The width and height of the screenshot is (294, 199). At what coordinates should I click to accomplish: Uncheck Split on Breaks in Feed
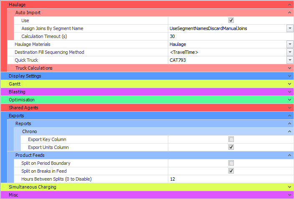[231, 171]
